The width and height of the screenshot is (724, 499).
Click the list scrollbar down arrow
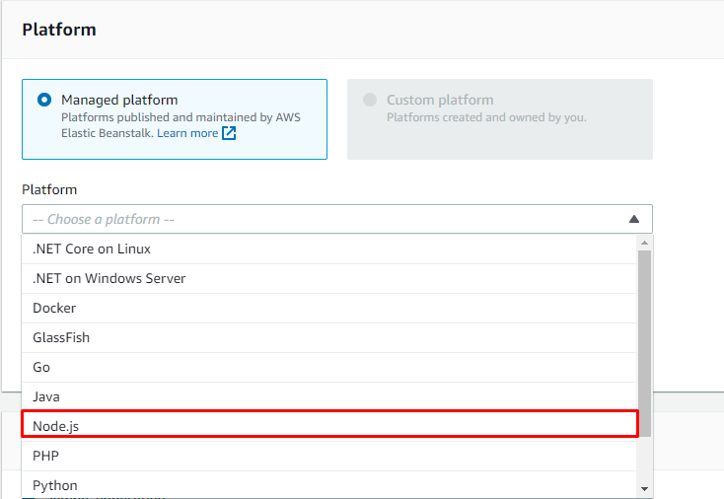[644, 488]
